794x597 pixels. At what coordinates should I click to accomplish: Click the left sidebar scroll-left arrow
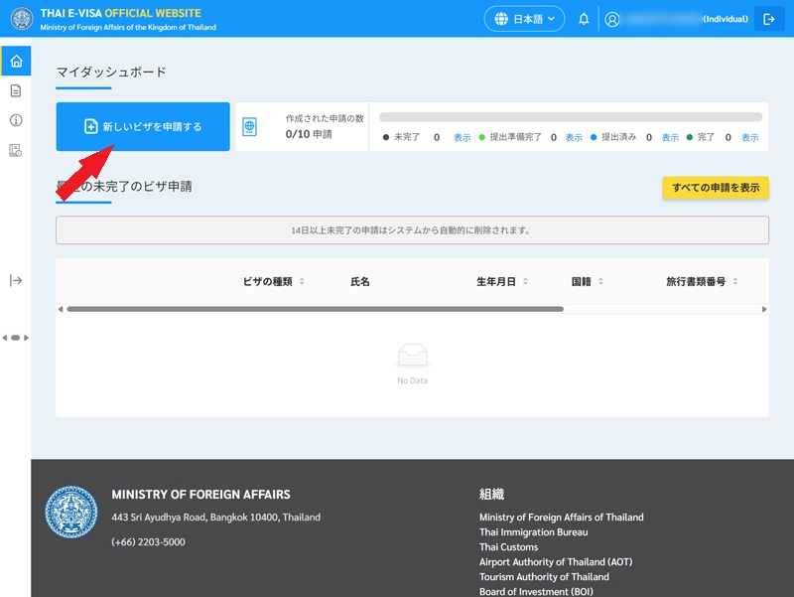point(5,338)
